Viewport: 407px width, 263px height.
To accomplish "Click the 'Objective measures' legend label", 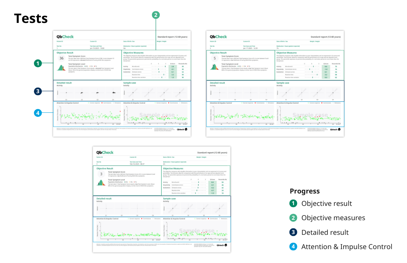I will click(x=333, y=218).
